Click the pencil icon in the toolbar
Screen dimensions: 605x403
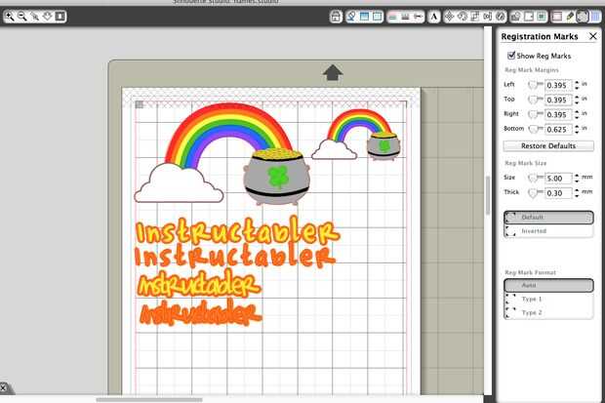[570, 17]
